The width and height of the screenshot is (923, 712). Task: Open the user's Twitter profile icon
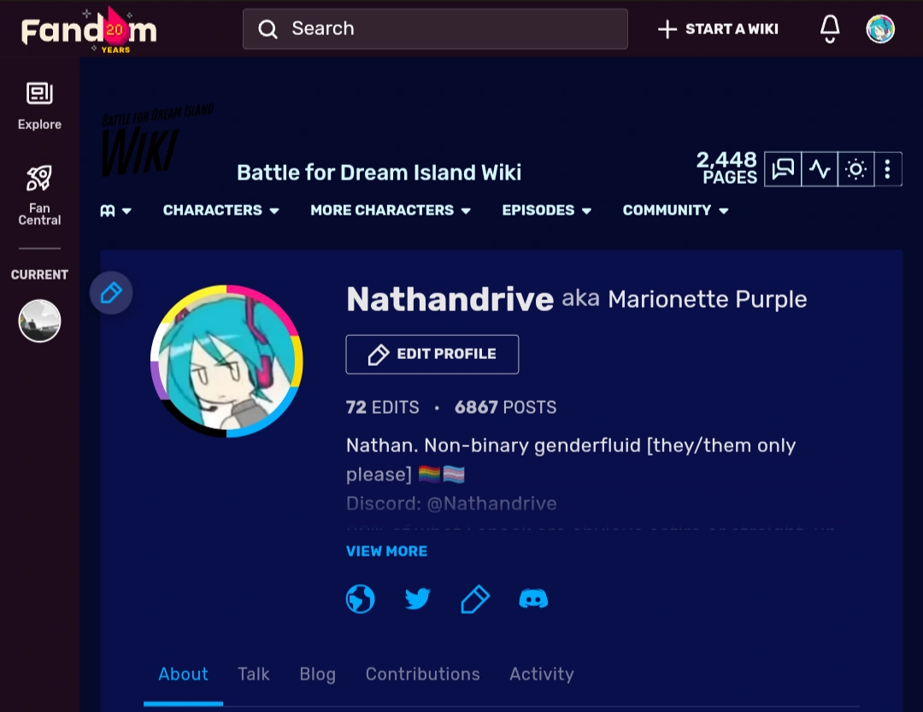(x=417, y=598)
